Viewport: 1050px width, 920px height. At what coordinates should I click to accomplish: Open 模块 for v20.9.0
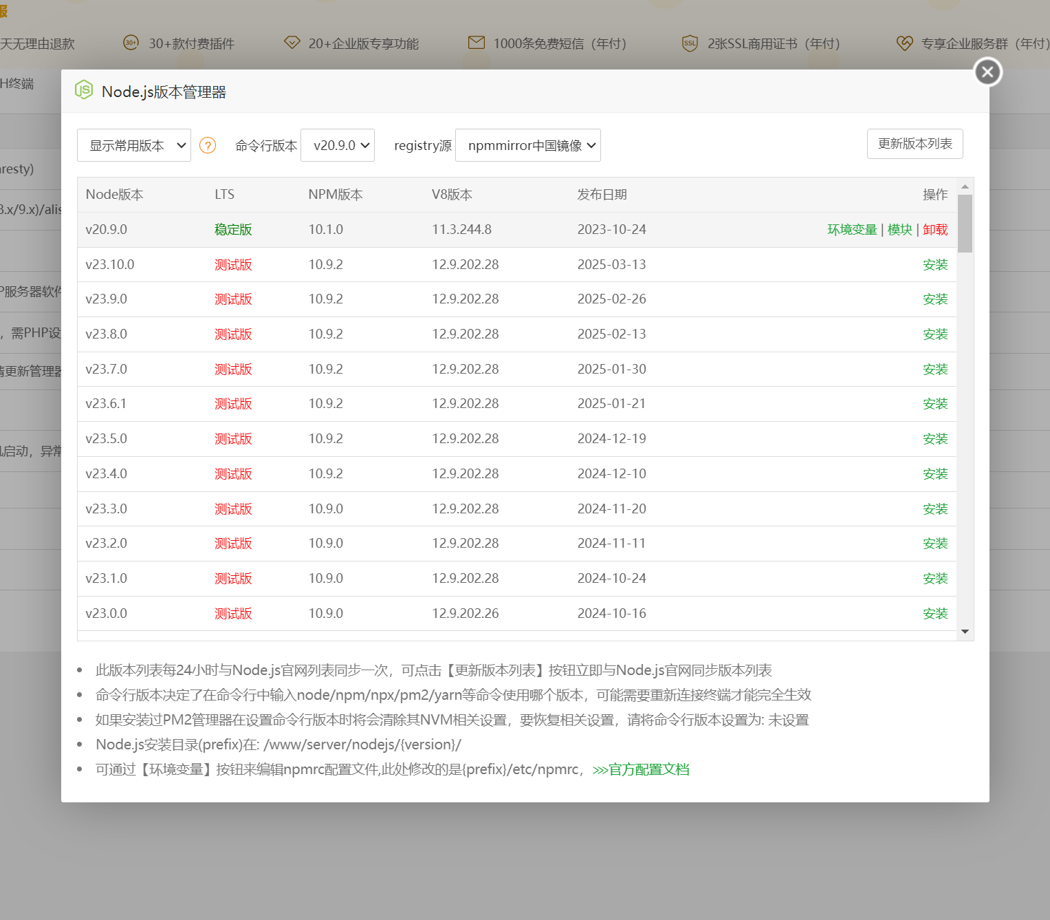coord(900,230)
